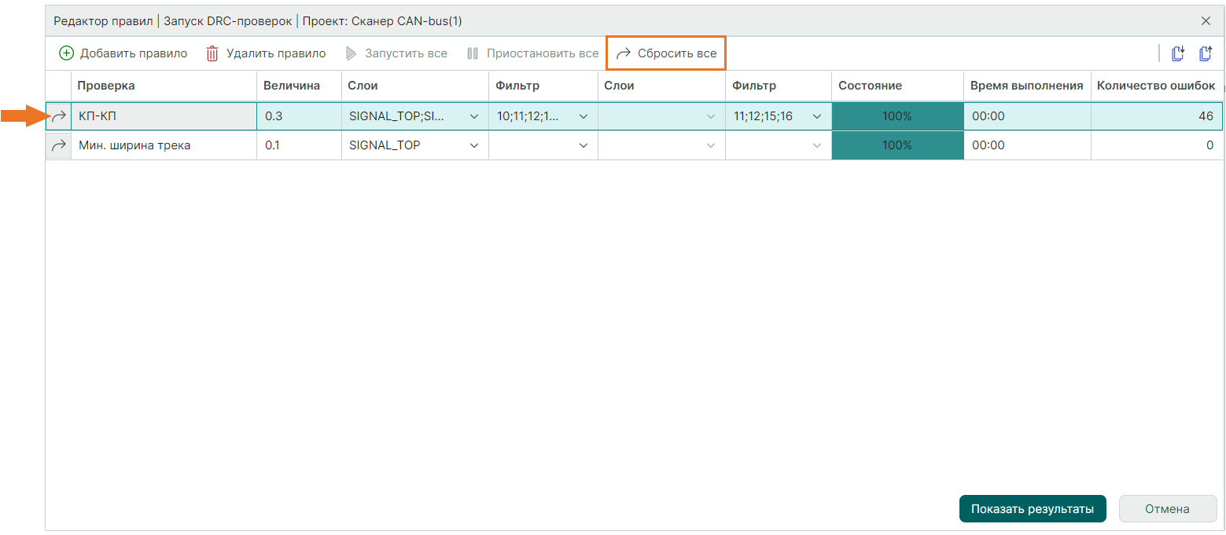Open the SIGNAL_TOP;SI... layers dropdown in КП-КП row

[x=473, y=116]
